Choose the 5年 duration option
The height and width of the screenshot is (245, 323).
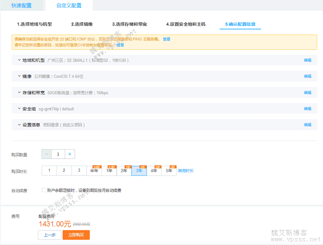(169, 171)
